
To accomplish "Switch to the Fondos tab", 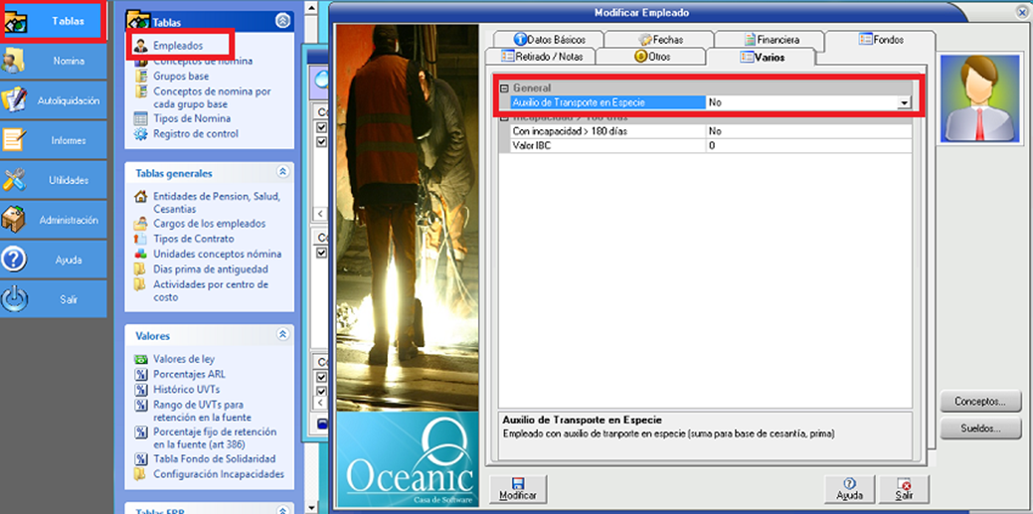I will (x=880, y=40).
